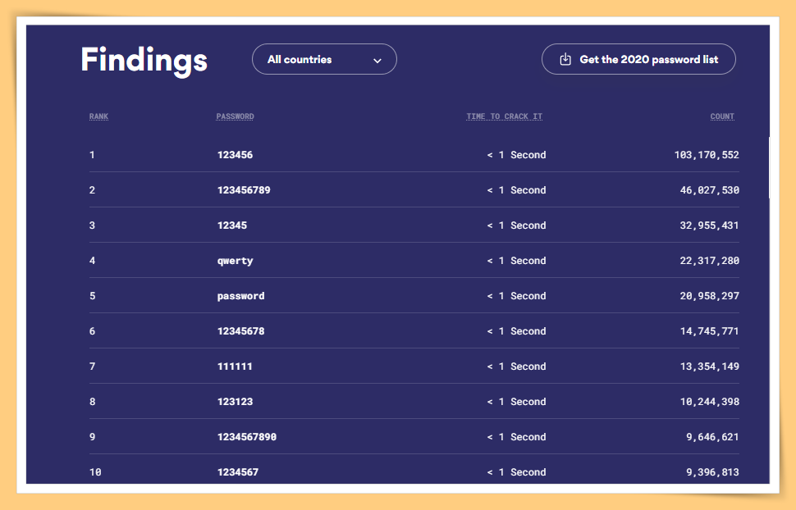Select password 12345678 in row 6
This screenshot has width=796, height=510.
(x=240, y=331)
